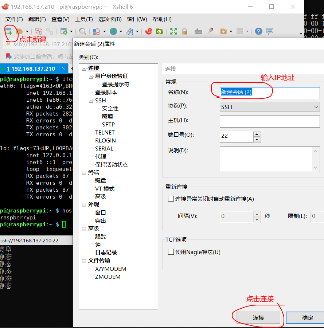This screenshot has height=328, width=324.
Task: Open the 查看(V) menu
Action: click(x=60, y=19)
